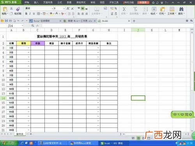This screenshot has width=195, height=146.
Task: Open print preview from the quick access bar
Action: (x=14, y=21)
